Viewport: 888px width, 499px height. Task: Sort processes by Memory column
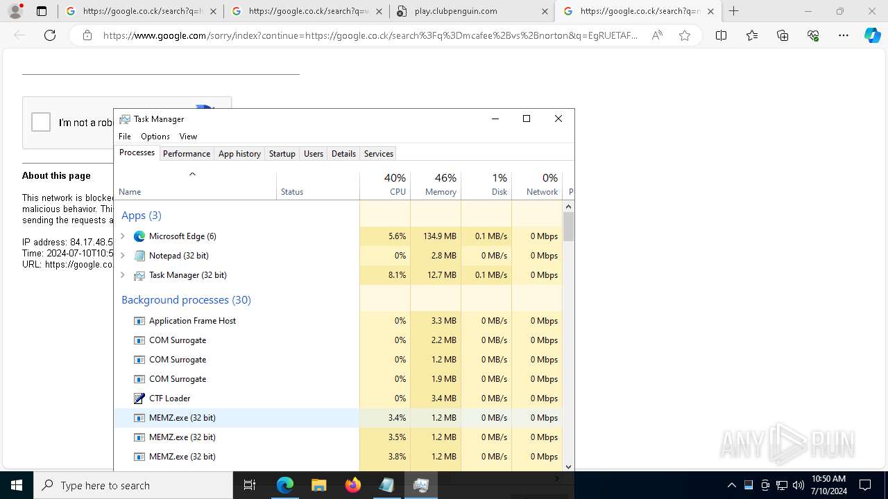pyautogui.click(x=436, y=185)
